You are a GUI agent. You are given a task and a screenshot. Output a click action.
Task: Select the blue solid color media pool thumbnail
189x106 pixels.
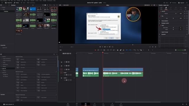pos(33,9)
